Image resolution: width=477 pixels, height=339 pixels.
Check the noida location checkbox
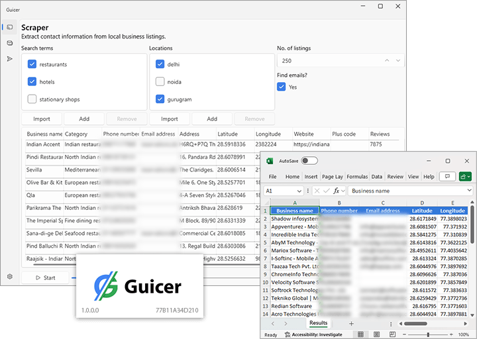[x=160, y=82]
